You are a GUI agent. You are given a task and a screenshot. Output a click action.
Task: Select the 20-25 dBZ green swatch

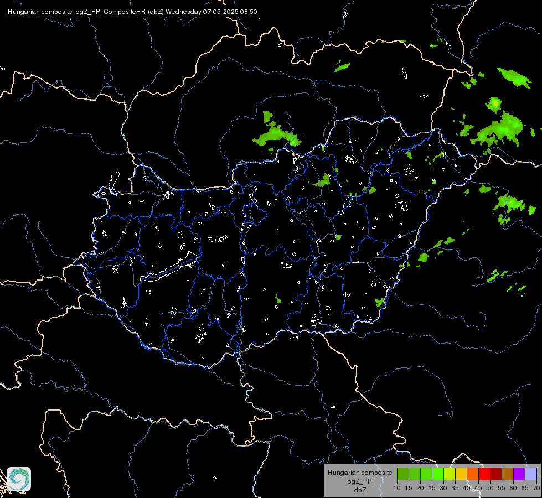coord(426,474)
